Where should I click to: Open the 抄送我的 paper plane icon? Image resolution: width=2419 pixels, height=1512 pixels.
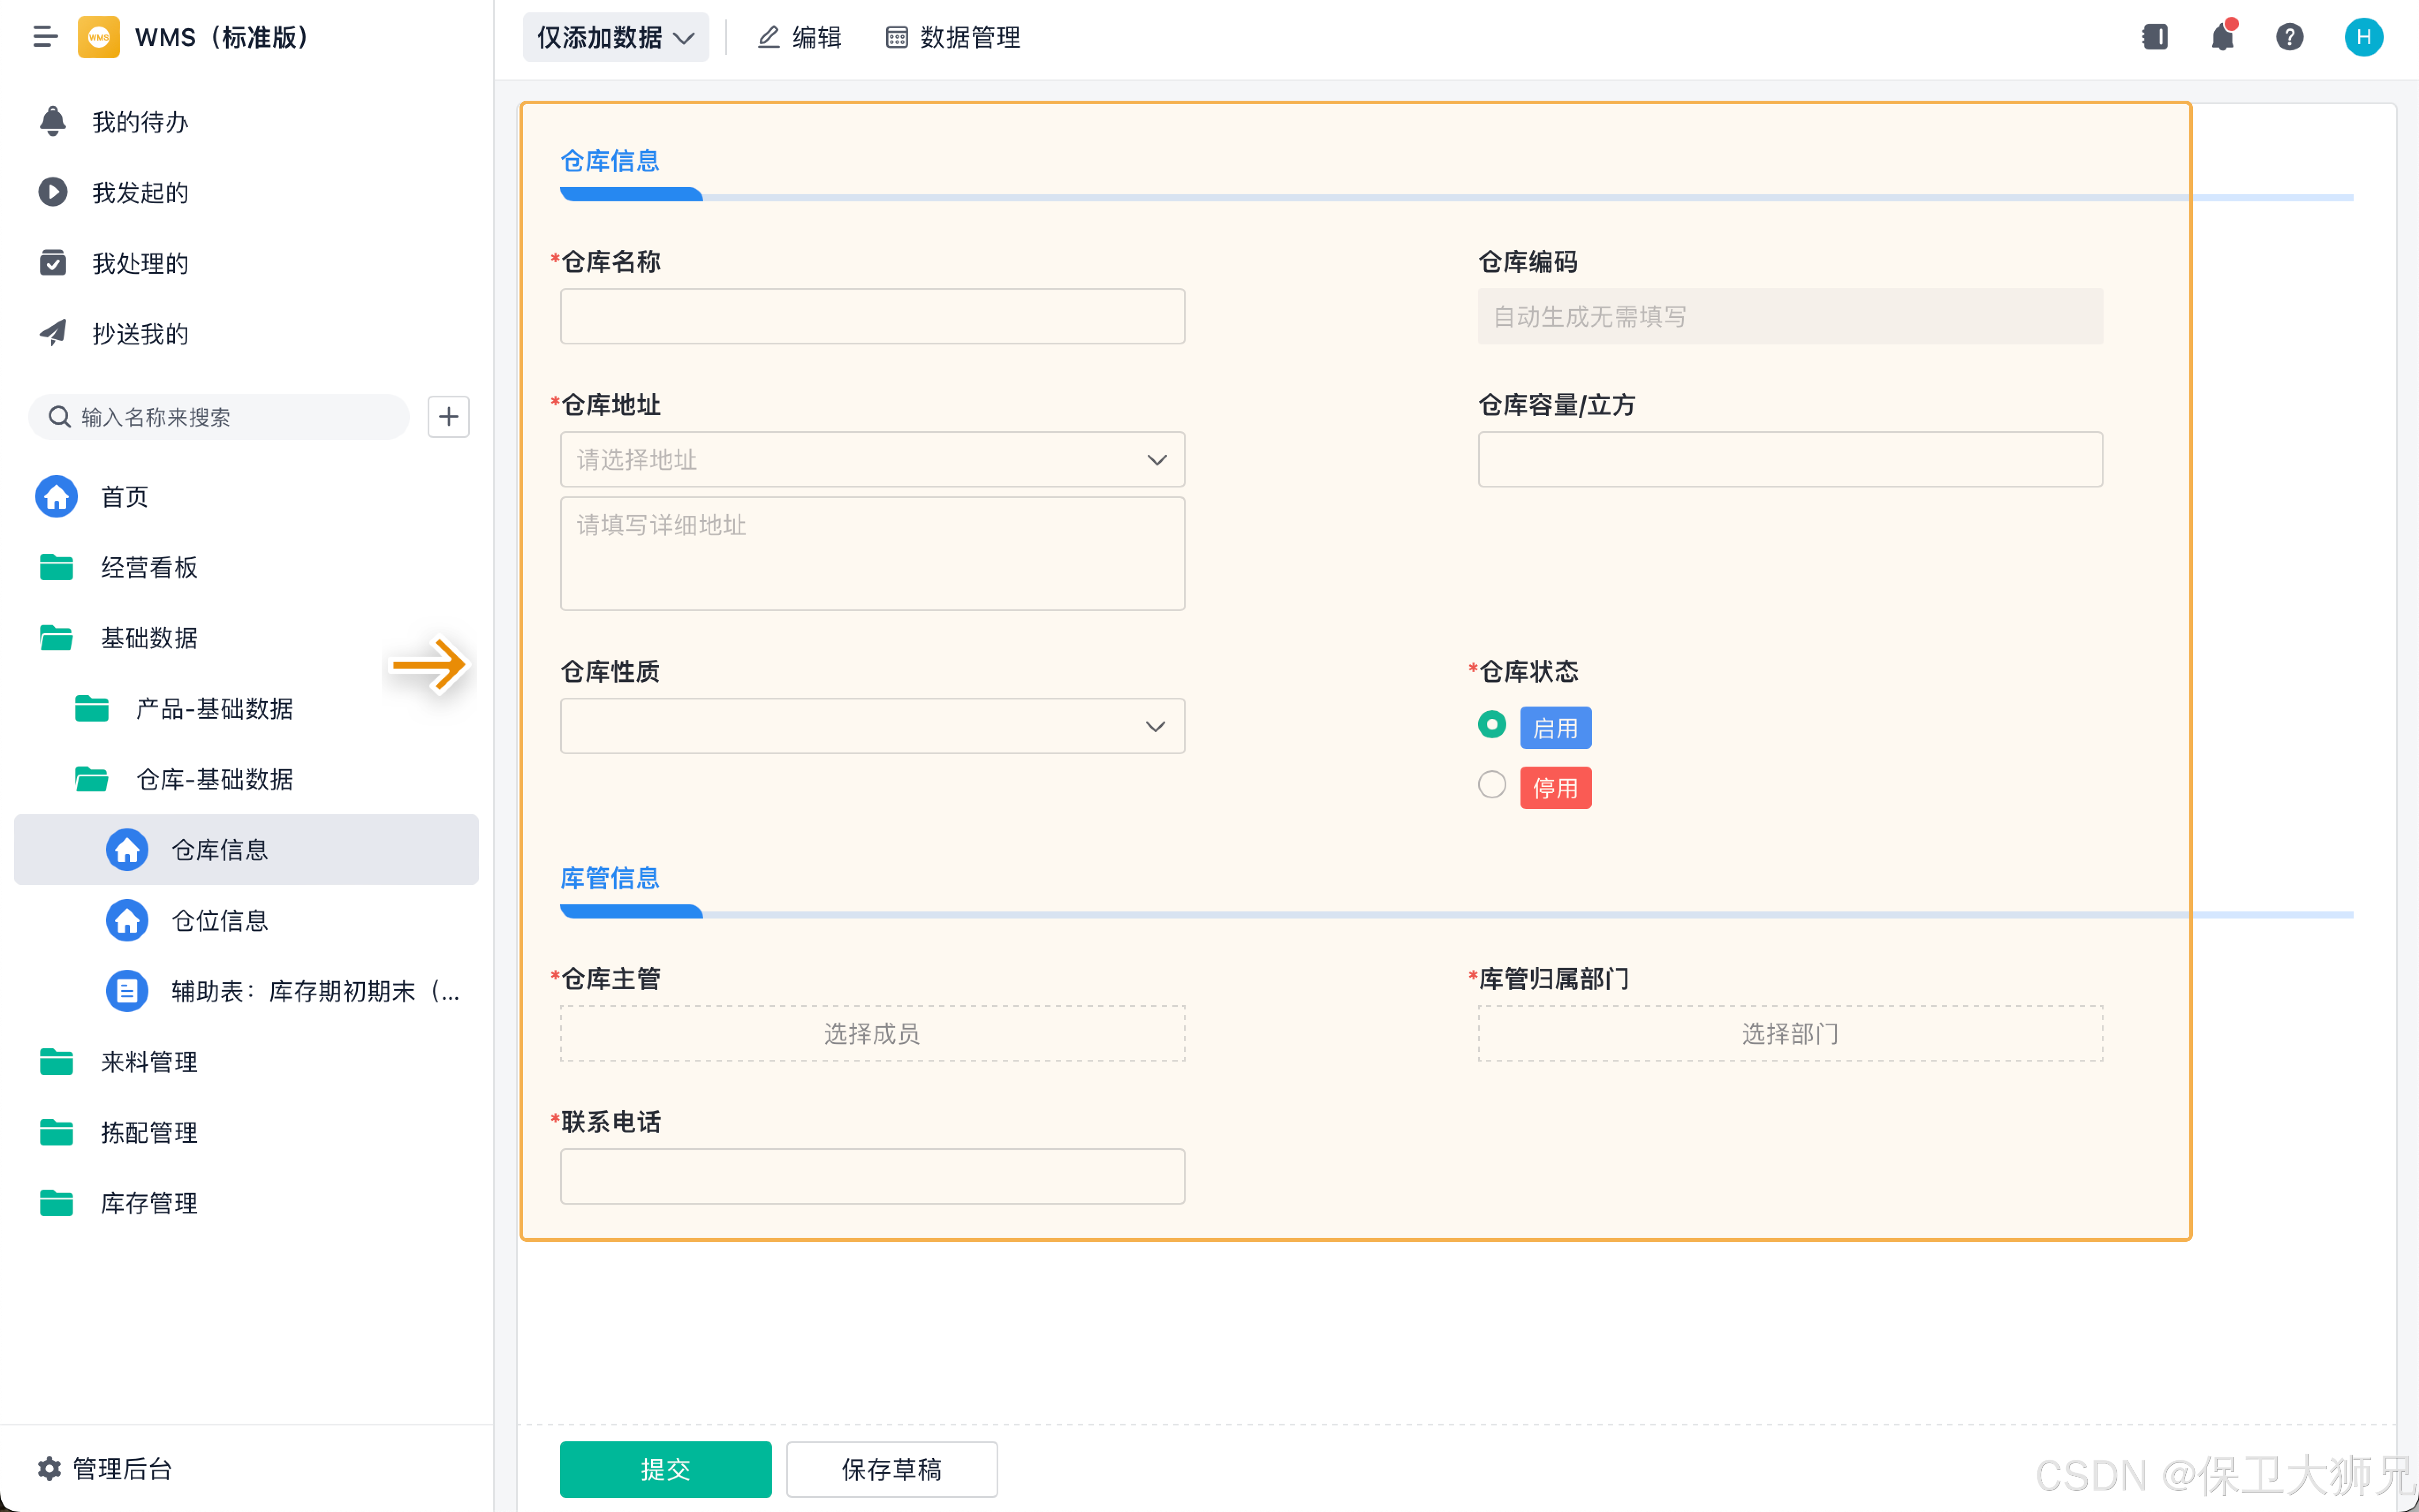point(53,333)
